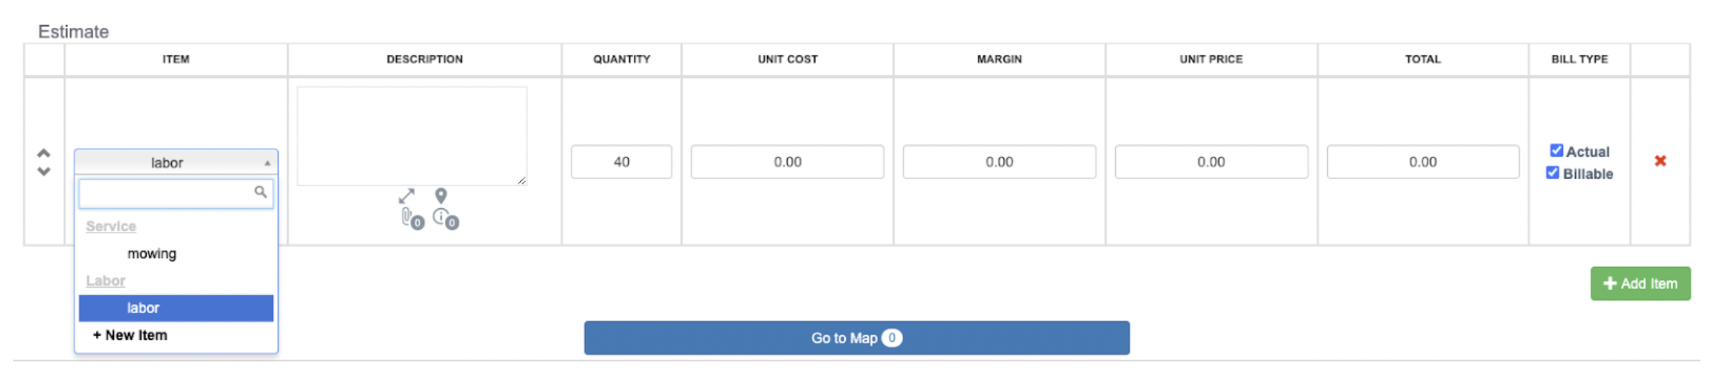Click the Margin input field
This screenshot has height=375, width=1719.
(999, 162)
